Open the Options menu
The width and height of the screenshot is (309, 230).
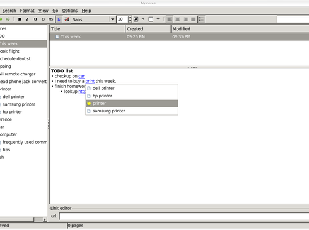70,11
